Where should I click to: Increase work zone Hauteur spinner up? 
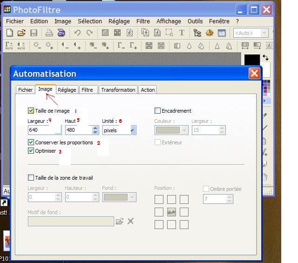click(x=95, y=195)
